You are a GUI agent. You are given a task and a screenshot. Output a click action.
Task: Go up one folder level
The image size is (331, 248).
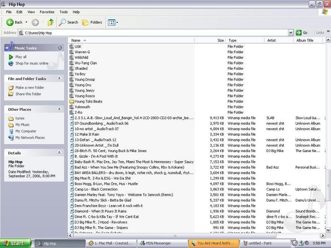point(50,22)
